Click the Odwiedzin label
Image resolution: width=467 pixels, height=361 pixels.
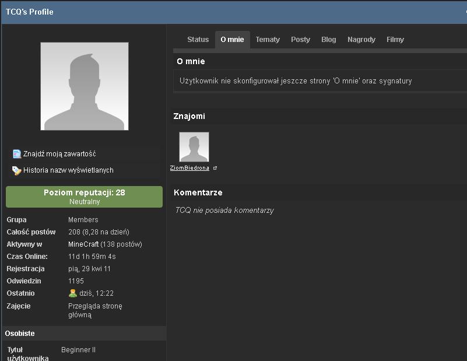point(24,281)
